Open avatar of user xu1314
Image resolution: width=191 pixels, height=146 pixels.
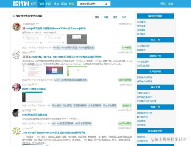pos(17,131)
